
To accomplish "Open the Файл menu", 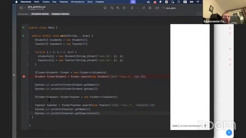I will tap(37, 2).
